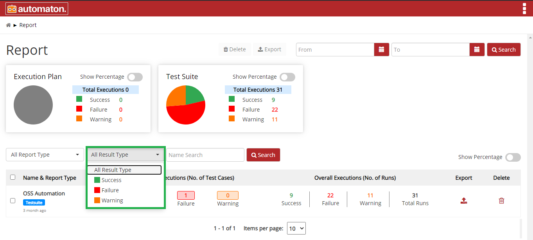
Task: Collapse the All Result Type dropdown
Action: pos(126,155)
